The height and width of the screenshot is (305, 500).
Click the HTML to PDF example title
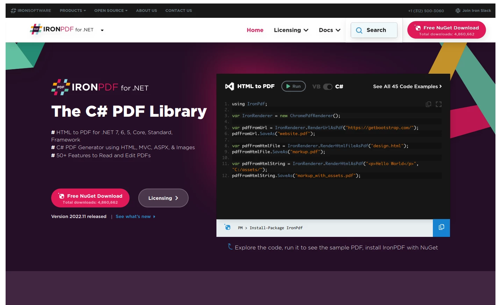pos(256,86)
